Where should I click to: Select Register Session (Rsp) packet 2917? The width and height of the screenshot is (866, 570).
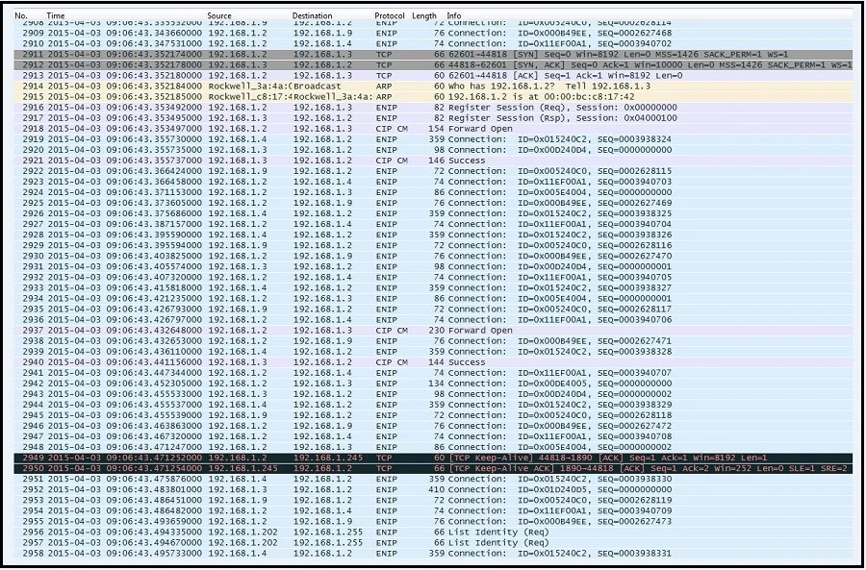[433, 117]
